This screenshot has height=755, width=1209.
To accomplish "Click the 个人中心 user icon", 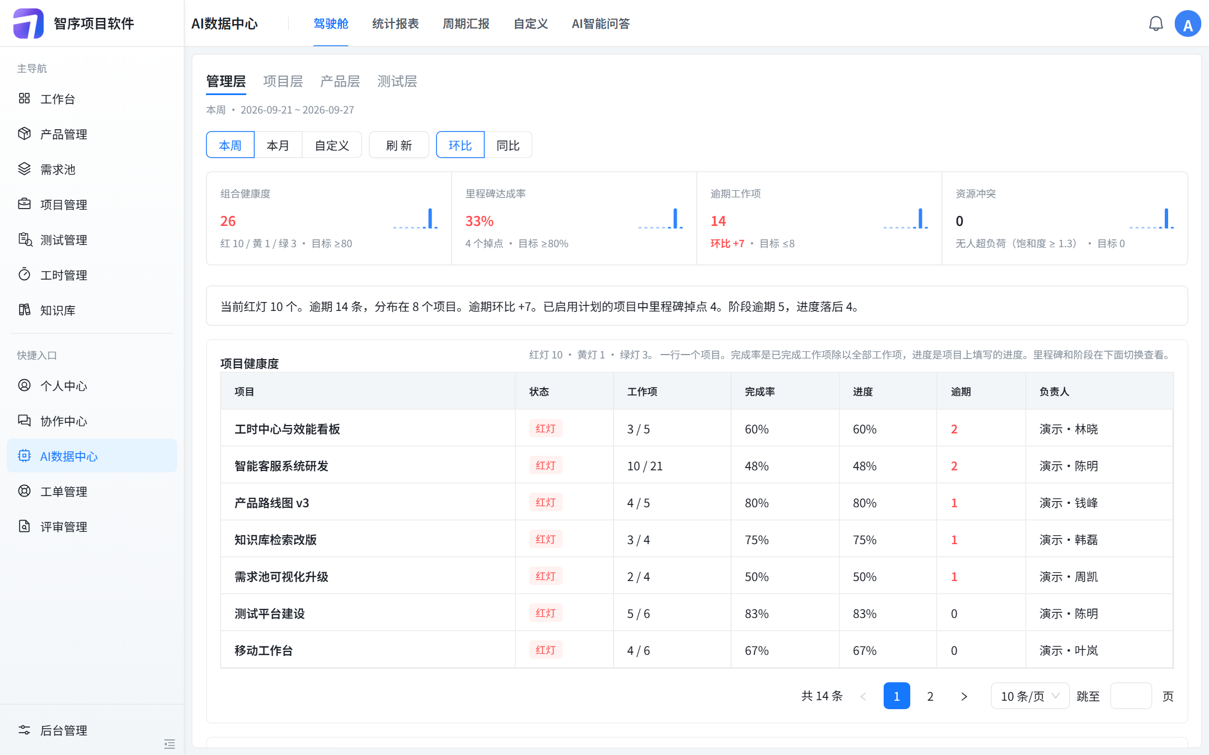I will pos(24,385).
